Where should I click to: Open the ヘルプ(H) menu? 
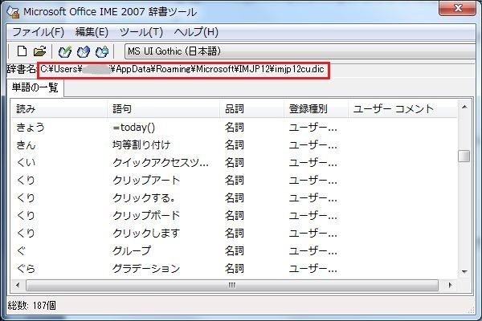[x=196, y=32]
